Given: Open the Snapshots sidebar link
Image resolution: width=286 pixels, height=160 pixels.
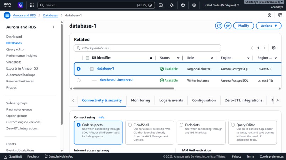Looking at the screenshot, I should coord(14,62).
